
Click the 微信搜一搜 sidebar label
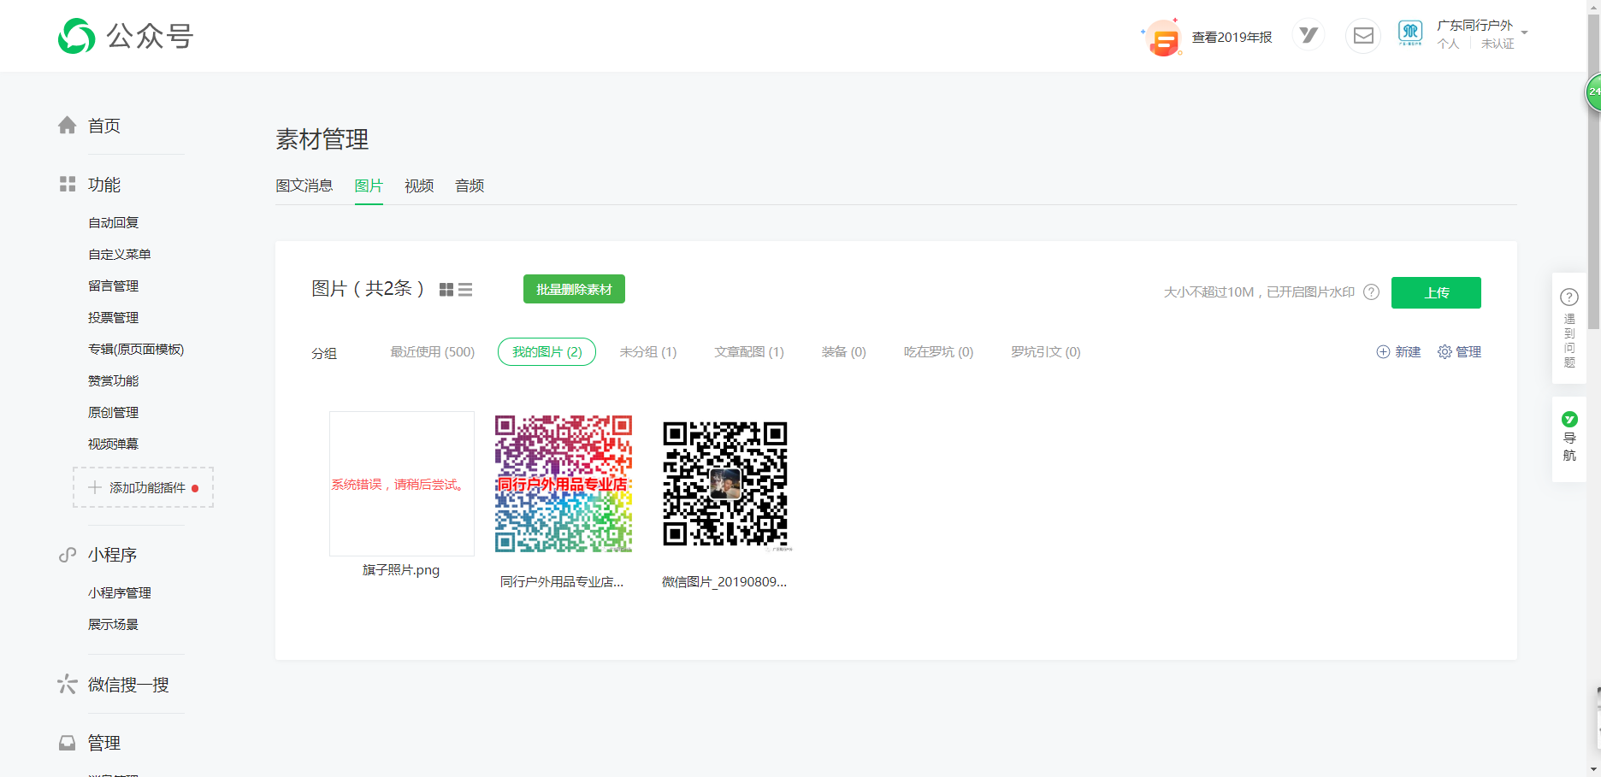tap(128, 685)
